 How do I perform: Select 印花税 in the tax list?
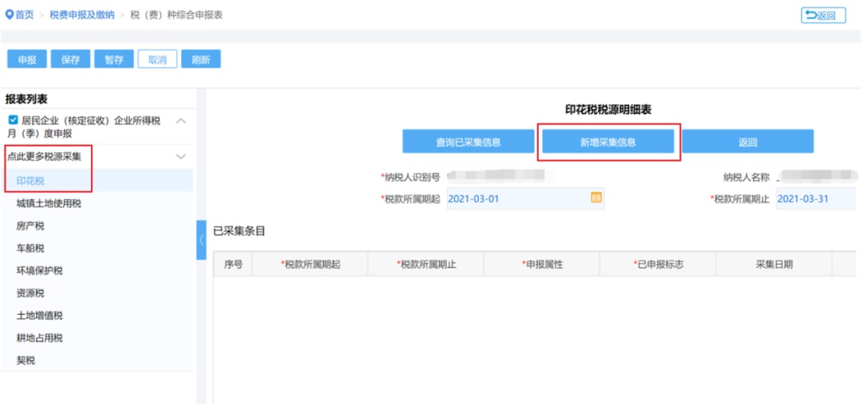(30, 181)
